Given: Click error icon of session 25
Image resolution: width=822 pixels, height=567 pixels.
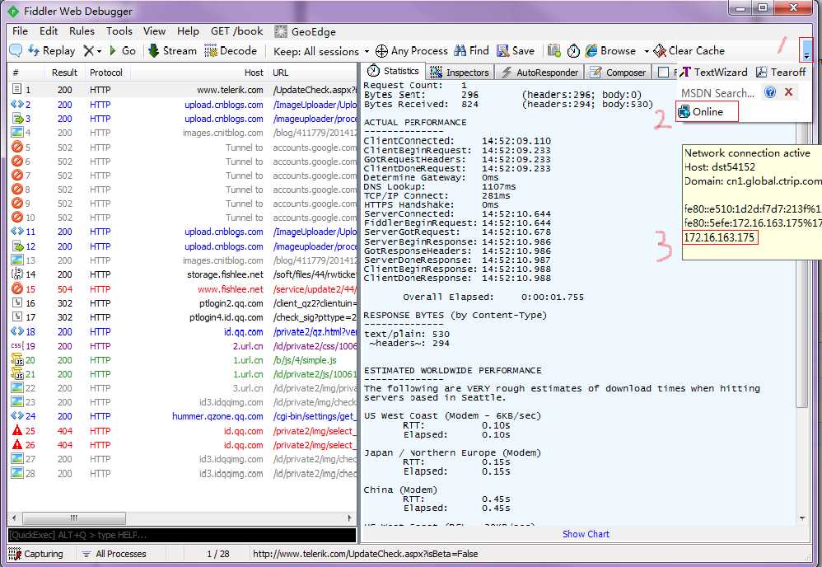Looking at the screenshot, I should tap(17, 430).
